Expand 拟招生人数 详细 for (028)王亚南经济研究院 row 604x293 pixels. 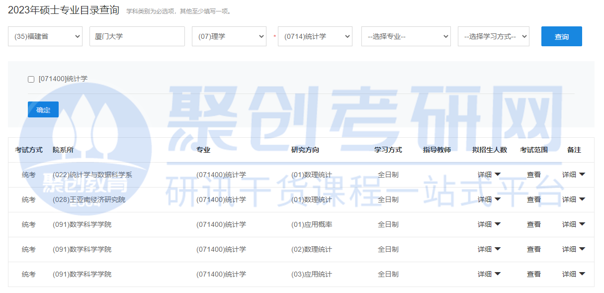(x=489, y=199)
